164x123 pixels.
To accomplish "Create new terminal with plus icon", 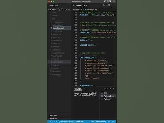I will click(x=105, y=89).
